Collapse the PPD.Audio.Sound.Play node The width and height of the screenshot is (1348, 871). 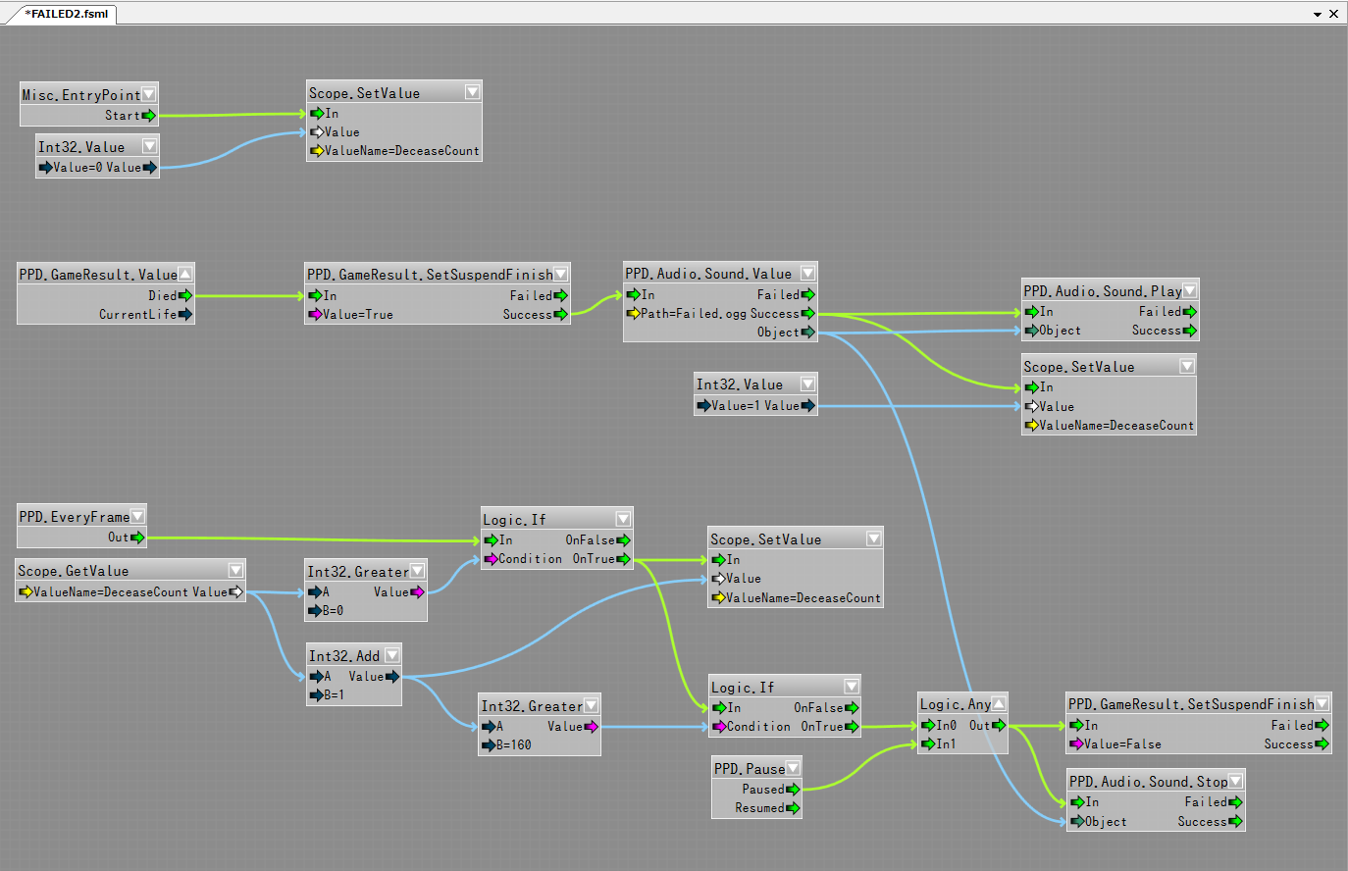coord(1189,290)
